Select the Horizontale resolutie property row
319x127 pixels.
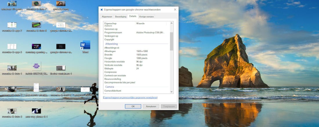137,61
